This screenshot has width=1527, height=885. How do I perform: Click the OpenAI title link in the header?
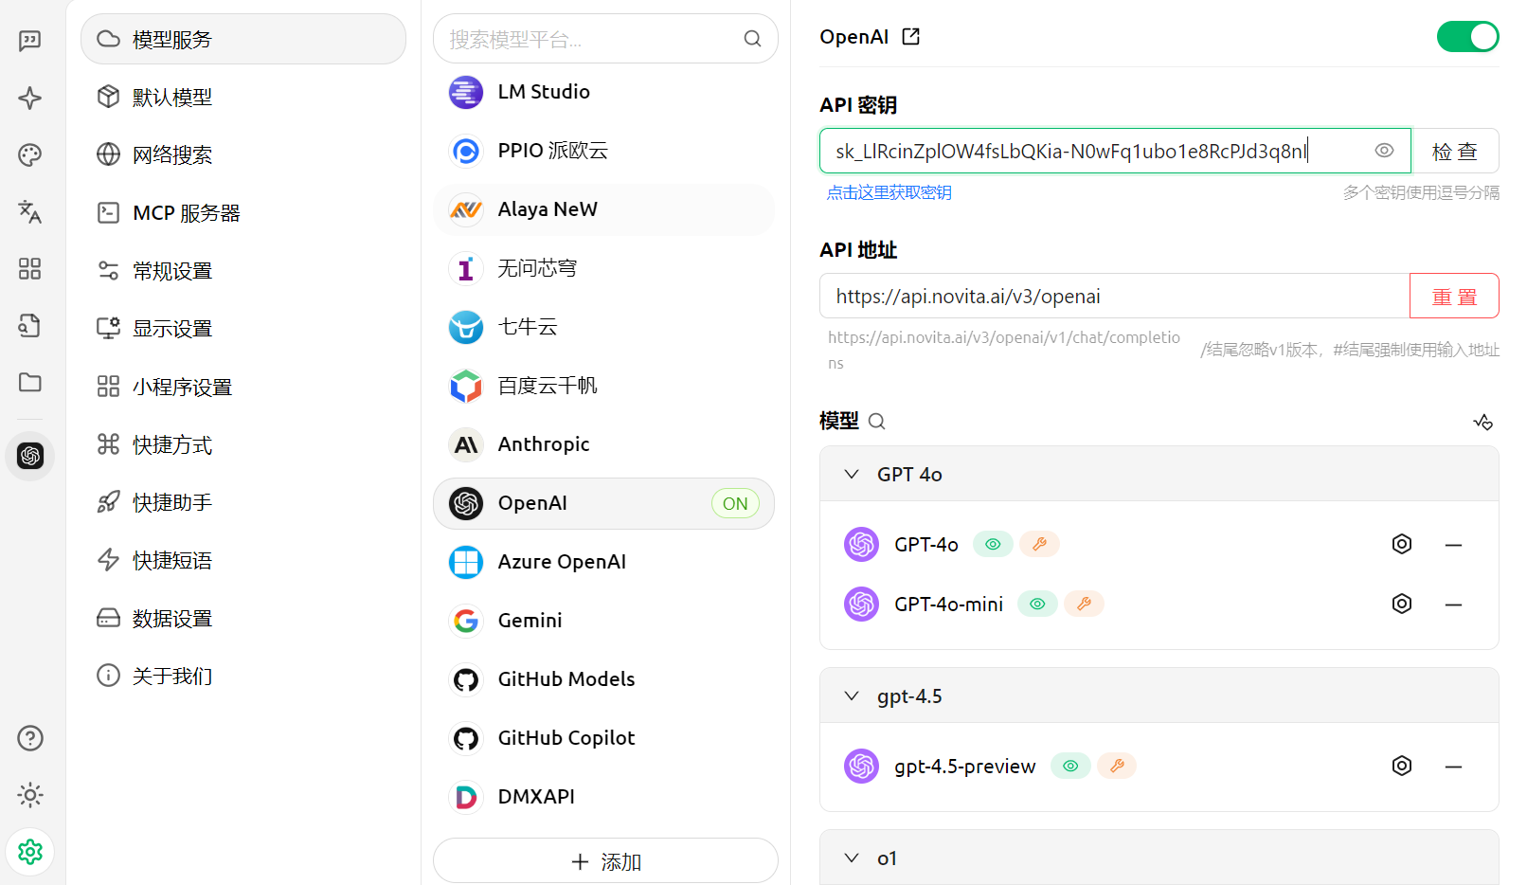pyautogui.click(x=853, y=37)
